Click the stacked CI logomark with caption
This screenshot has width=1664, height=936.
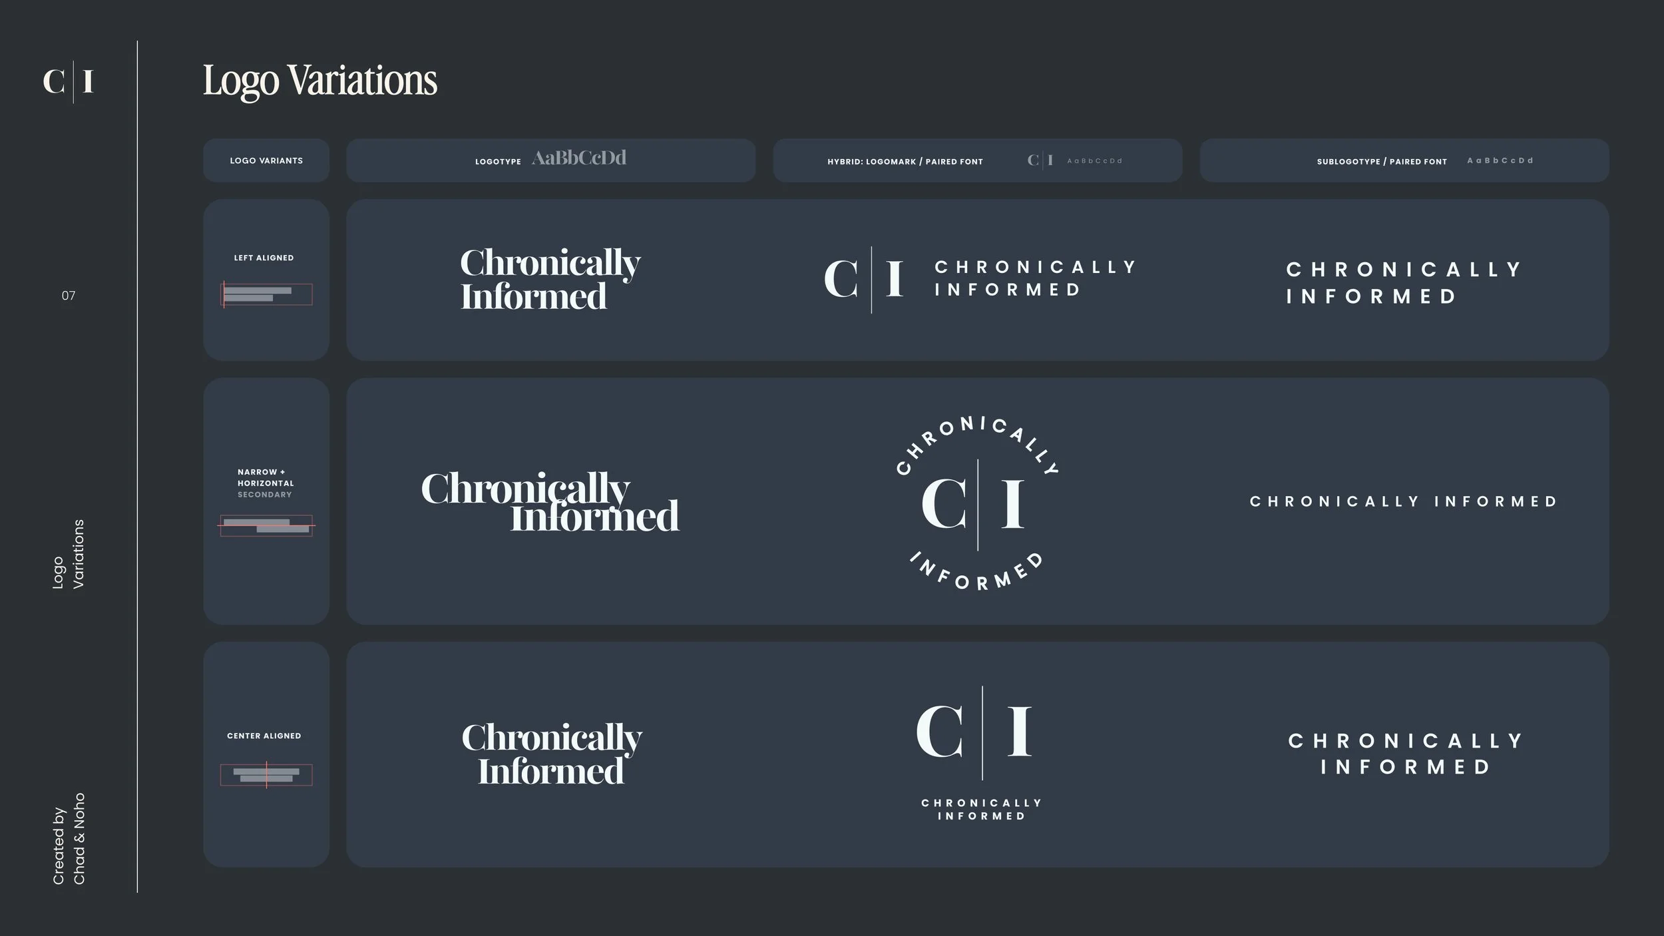click(981, 754)
